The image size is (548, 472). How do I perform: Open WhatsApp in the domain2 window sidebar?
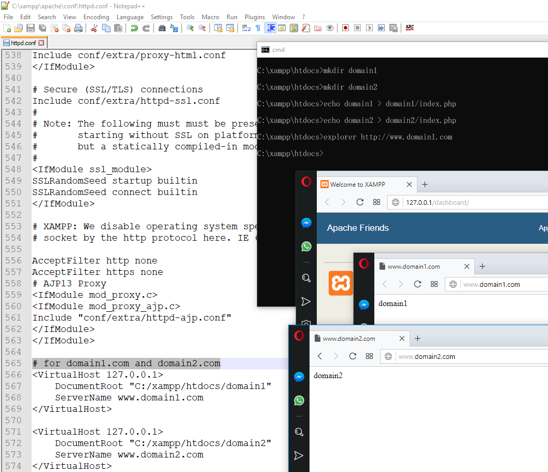tap(299, 400)
